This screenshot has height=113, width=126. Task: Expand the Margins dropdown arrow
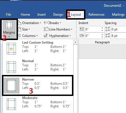pyautogui.click(x=9, y=37)
